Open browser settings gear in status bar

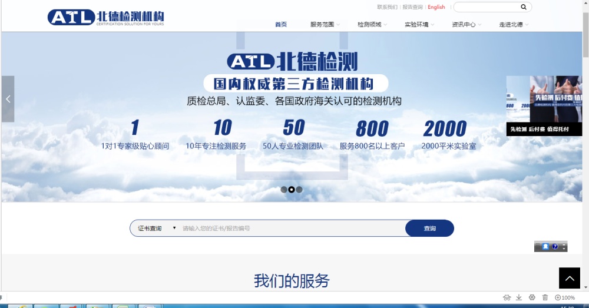pyautogui.click(x=532, y=297)
